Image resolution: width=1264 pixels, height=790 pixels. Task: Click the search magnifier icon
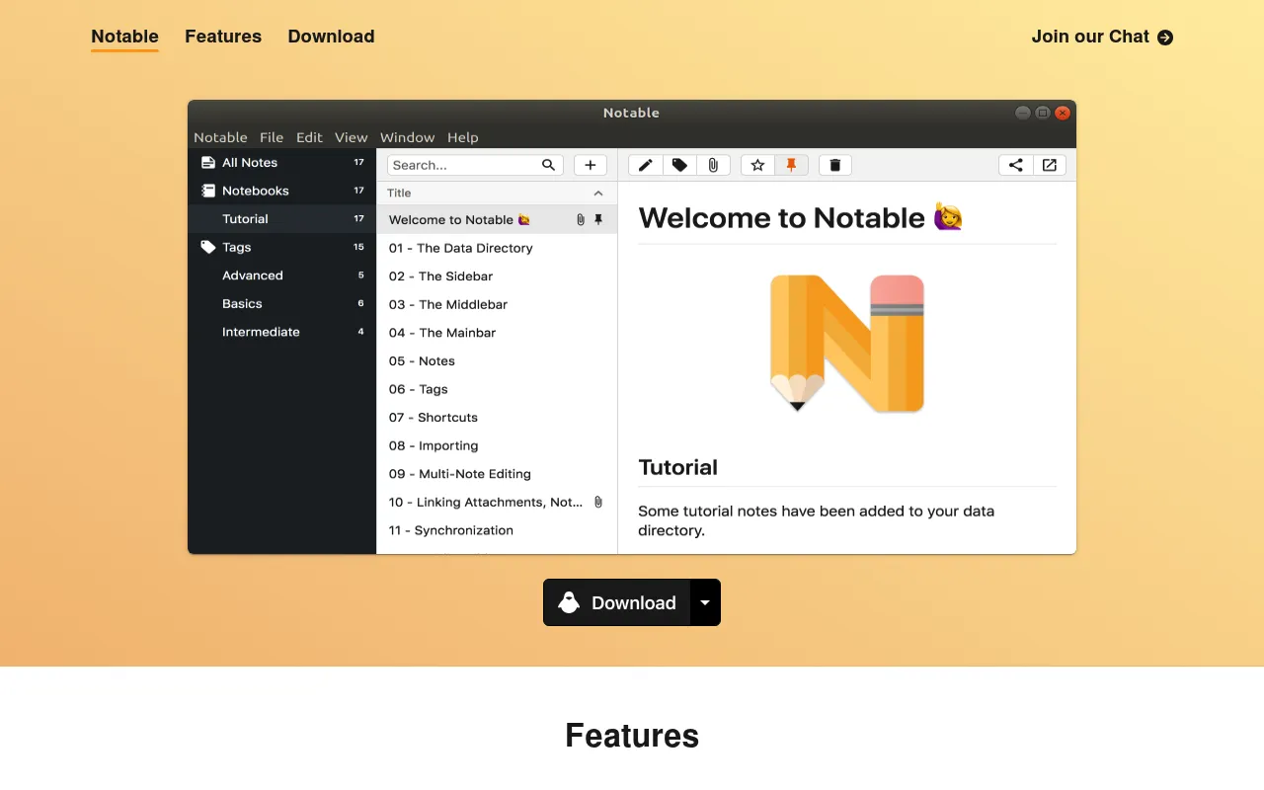click(549, 165)
